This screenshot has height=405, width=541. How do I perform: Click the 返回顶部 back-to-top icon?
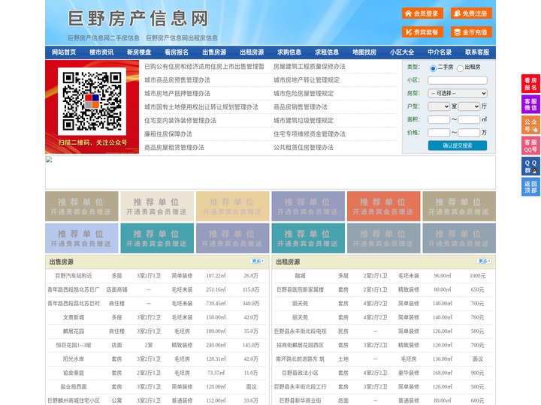[530, 187]
